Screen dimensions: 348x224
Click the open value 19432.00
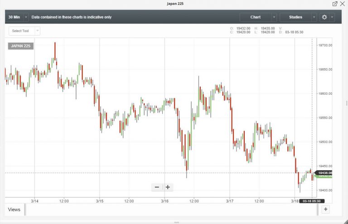click(243, 29)
